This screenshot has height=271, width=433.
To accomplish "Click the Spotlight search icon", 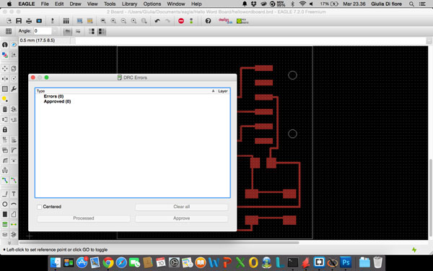I will pos(411,4).
